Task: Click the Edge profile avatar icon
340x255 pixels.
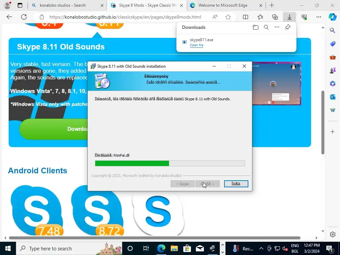Action: (8, 5)
